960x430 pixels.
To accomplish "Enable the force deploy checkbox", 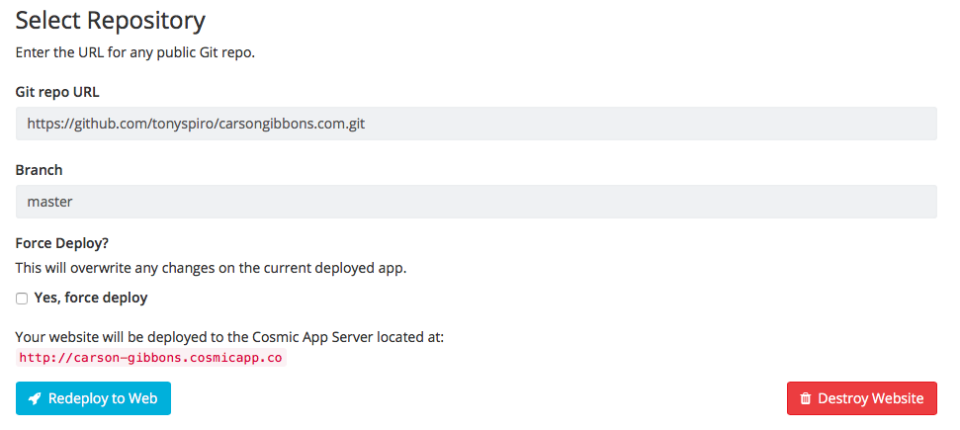I will tap(22, 299).
